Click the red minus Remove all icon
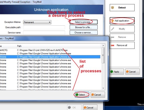This screenshot has height=110, width=144. [x=113, y=45]
